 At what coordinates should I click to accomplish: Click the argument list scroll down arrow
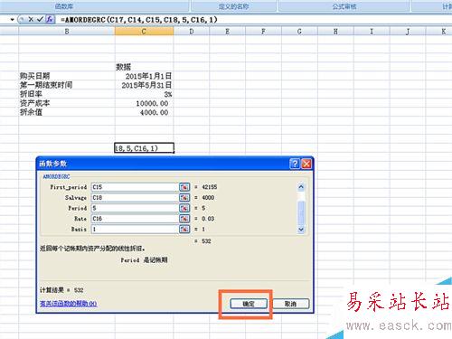tap(301, 230)
